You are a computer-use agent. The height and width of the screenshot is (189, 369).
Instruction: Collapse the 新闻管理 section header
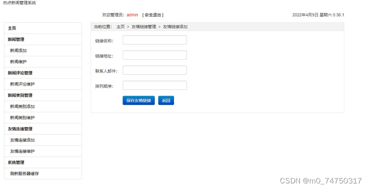coord(16,40)
